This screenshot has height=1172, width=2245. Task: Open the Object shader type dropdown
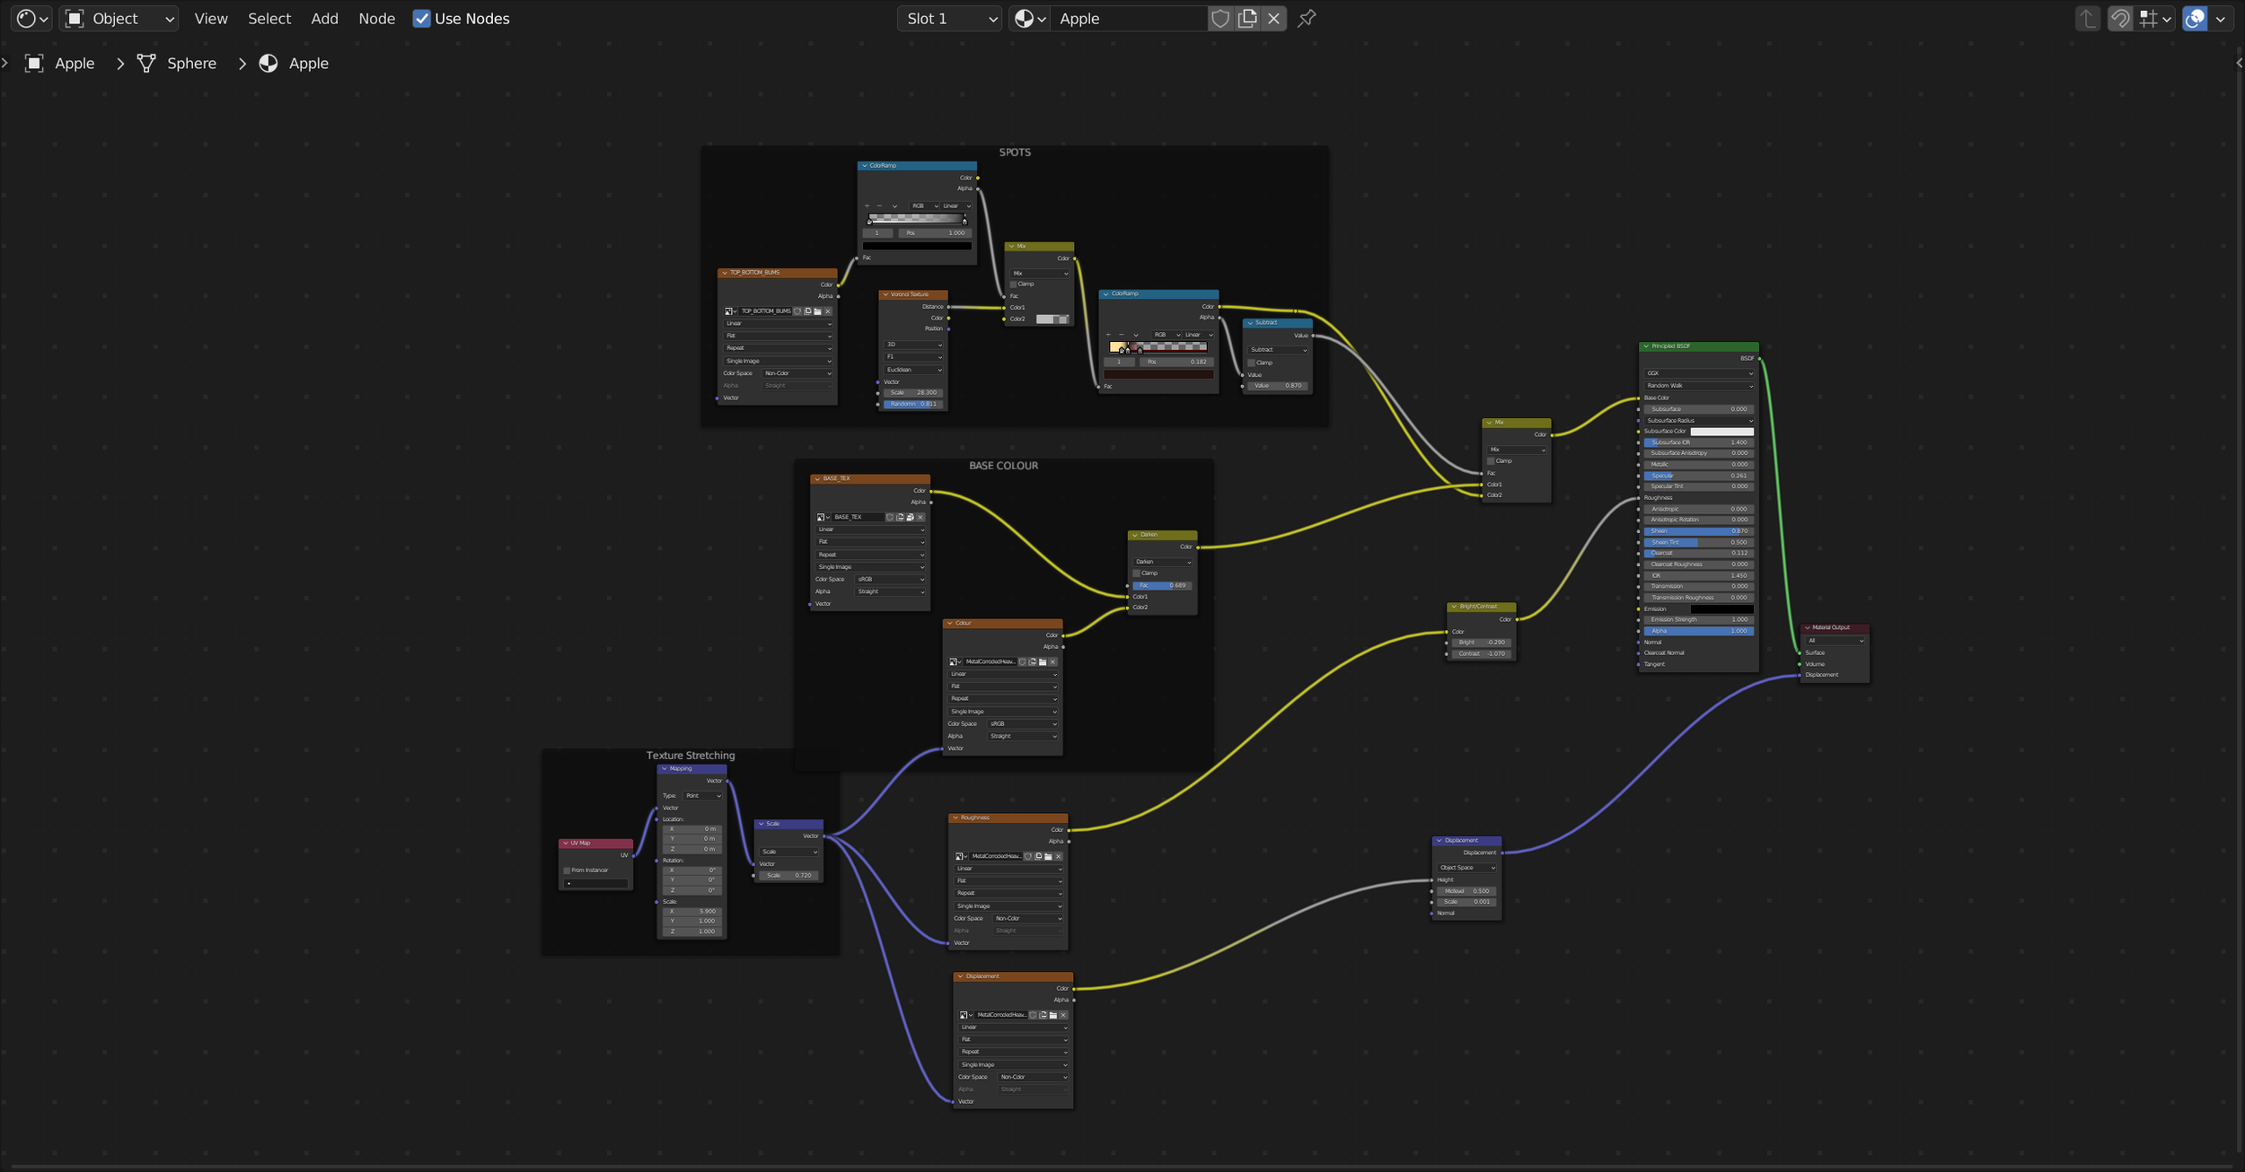coord(119,19)
